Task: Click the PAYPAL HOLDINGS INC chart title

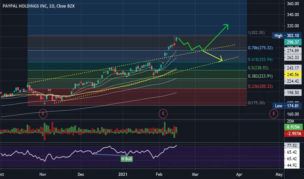Action: [38, 6]
